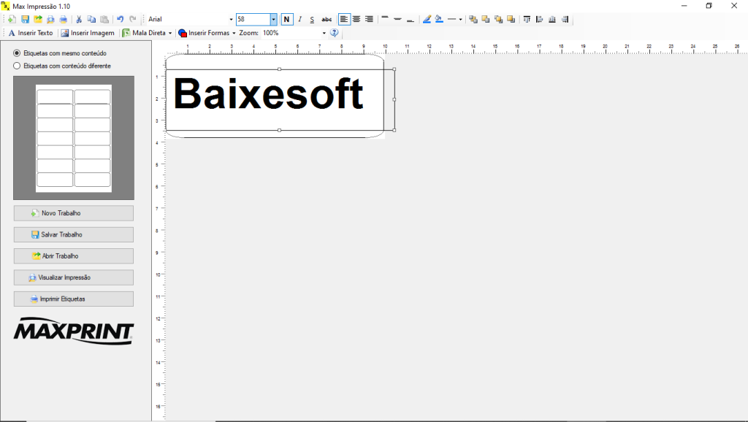Select 'Etiquetas com conteúdo diferente' option
748x422 pixels.
pos(15,65)
